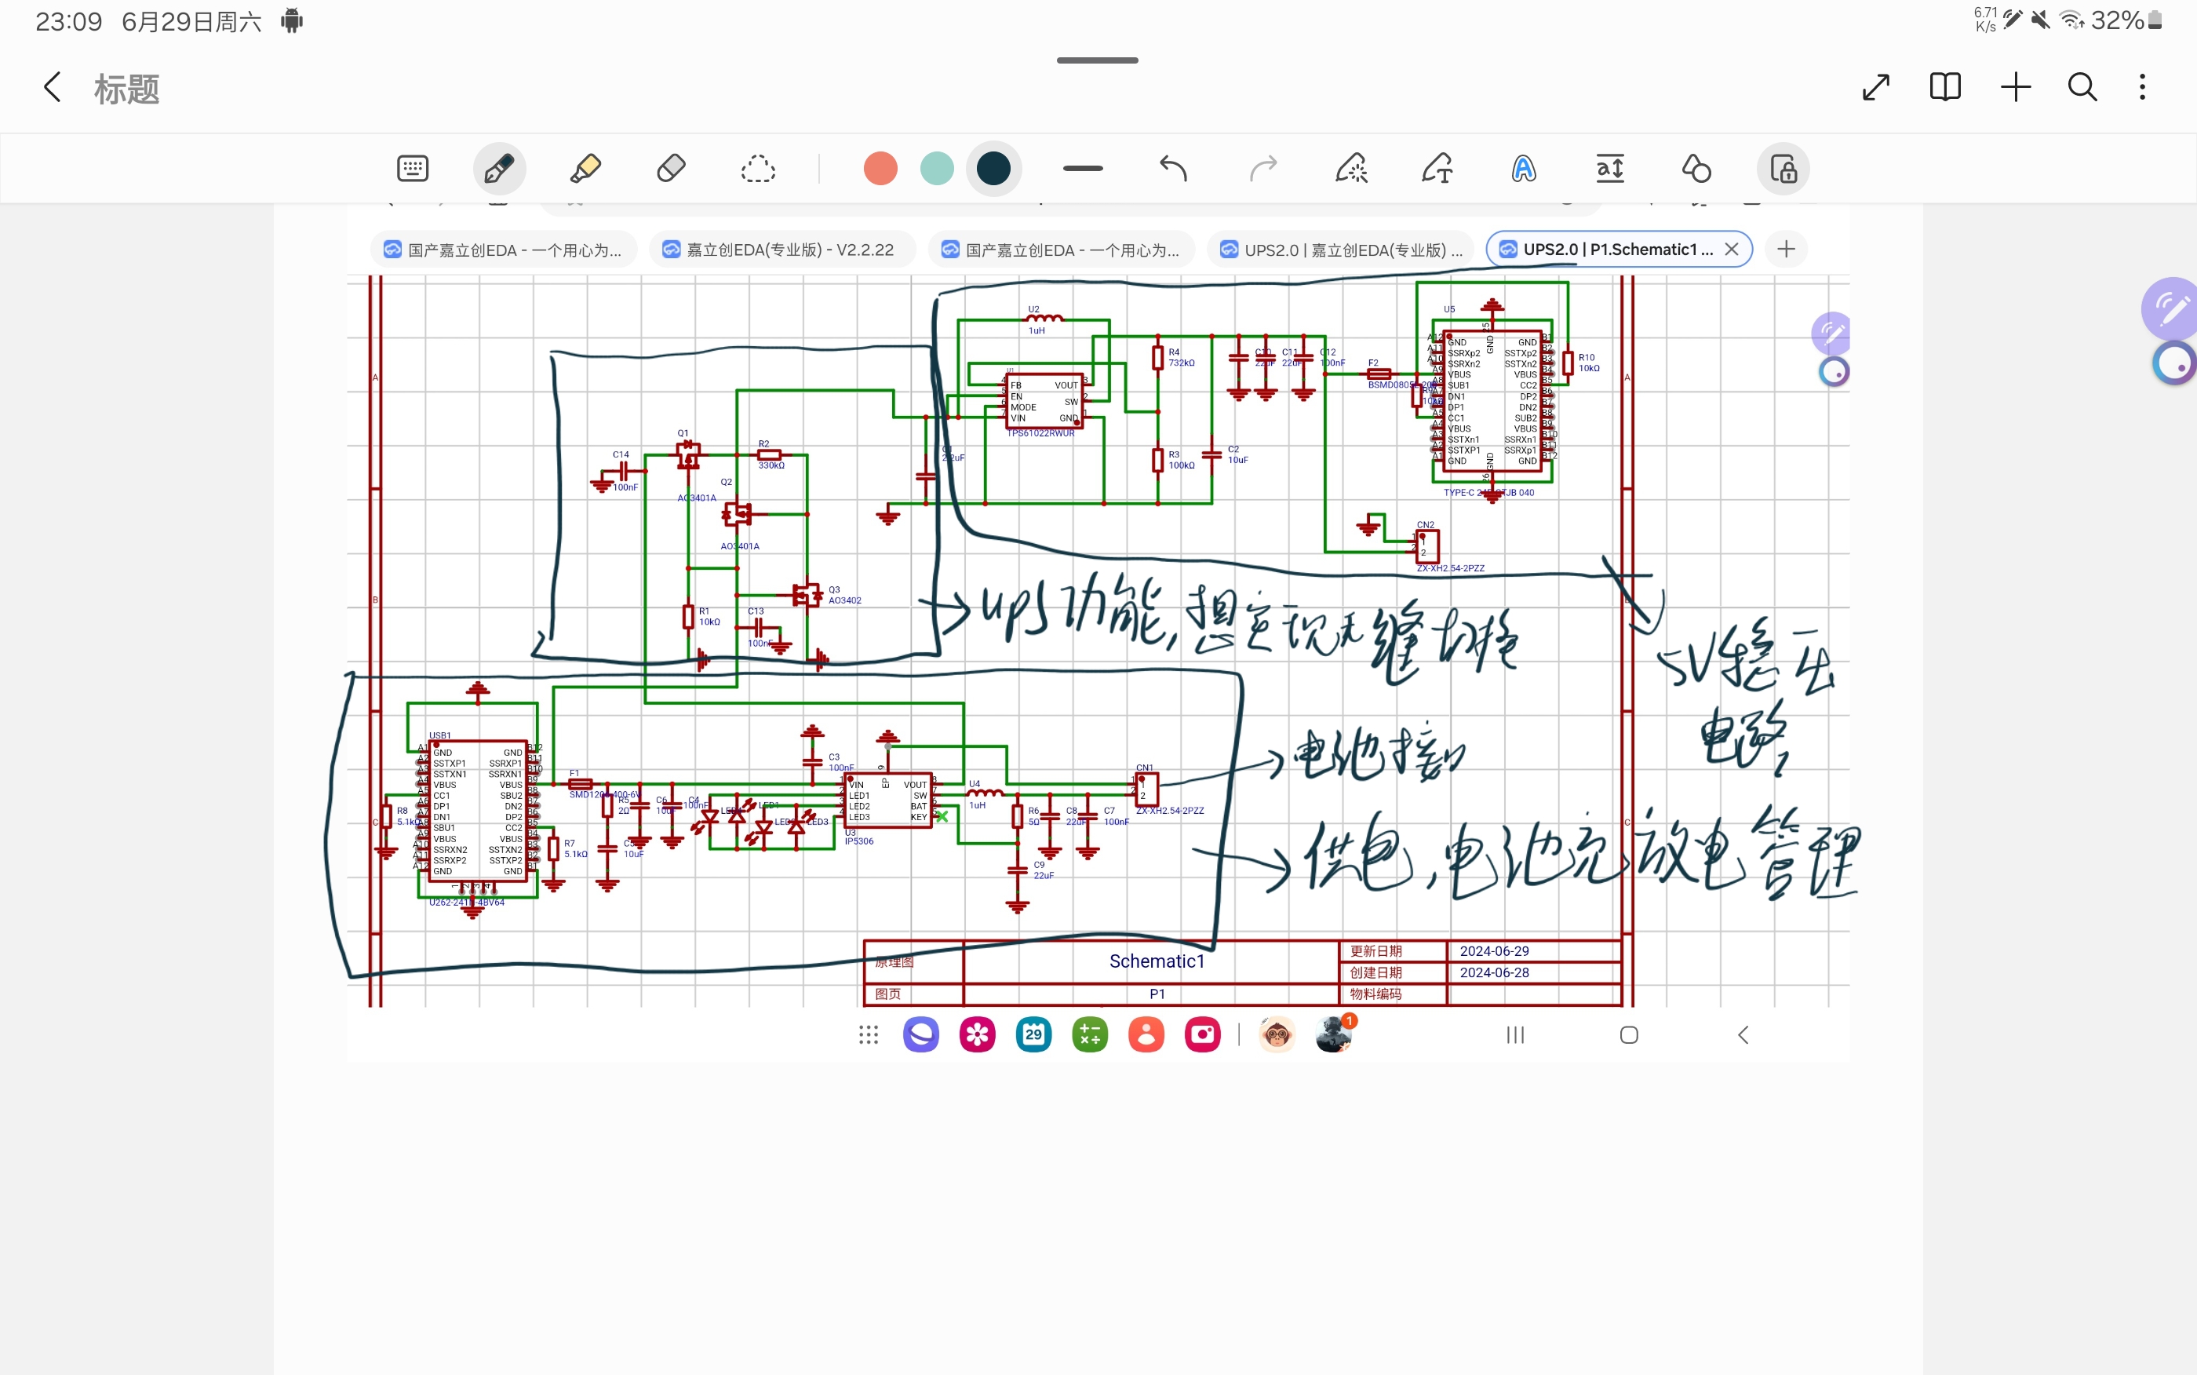Toggle the canvas scroll lock
The width and height of the screenshot is (2197, 1375).
coord(1783,168)
